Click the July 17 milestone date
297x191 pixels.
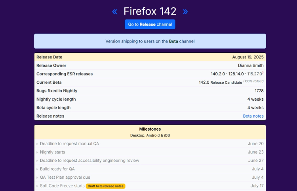click(x=257, y=186)
